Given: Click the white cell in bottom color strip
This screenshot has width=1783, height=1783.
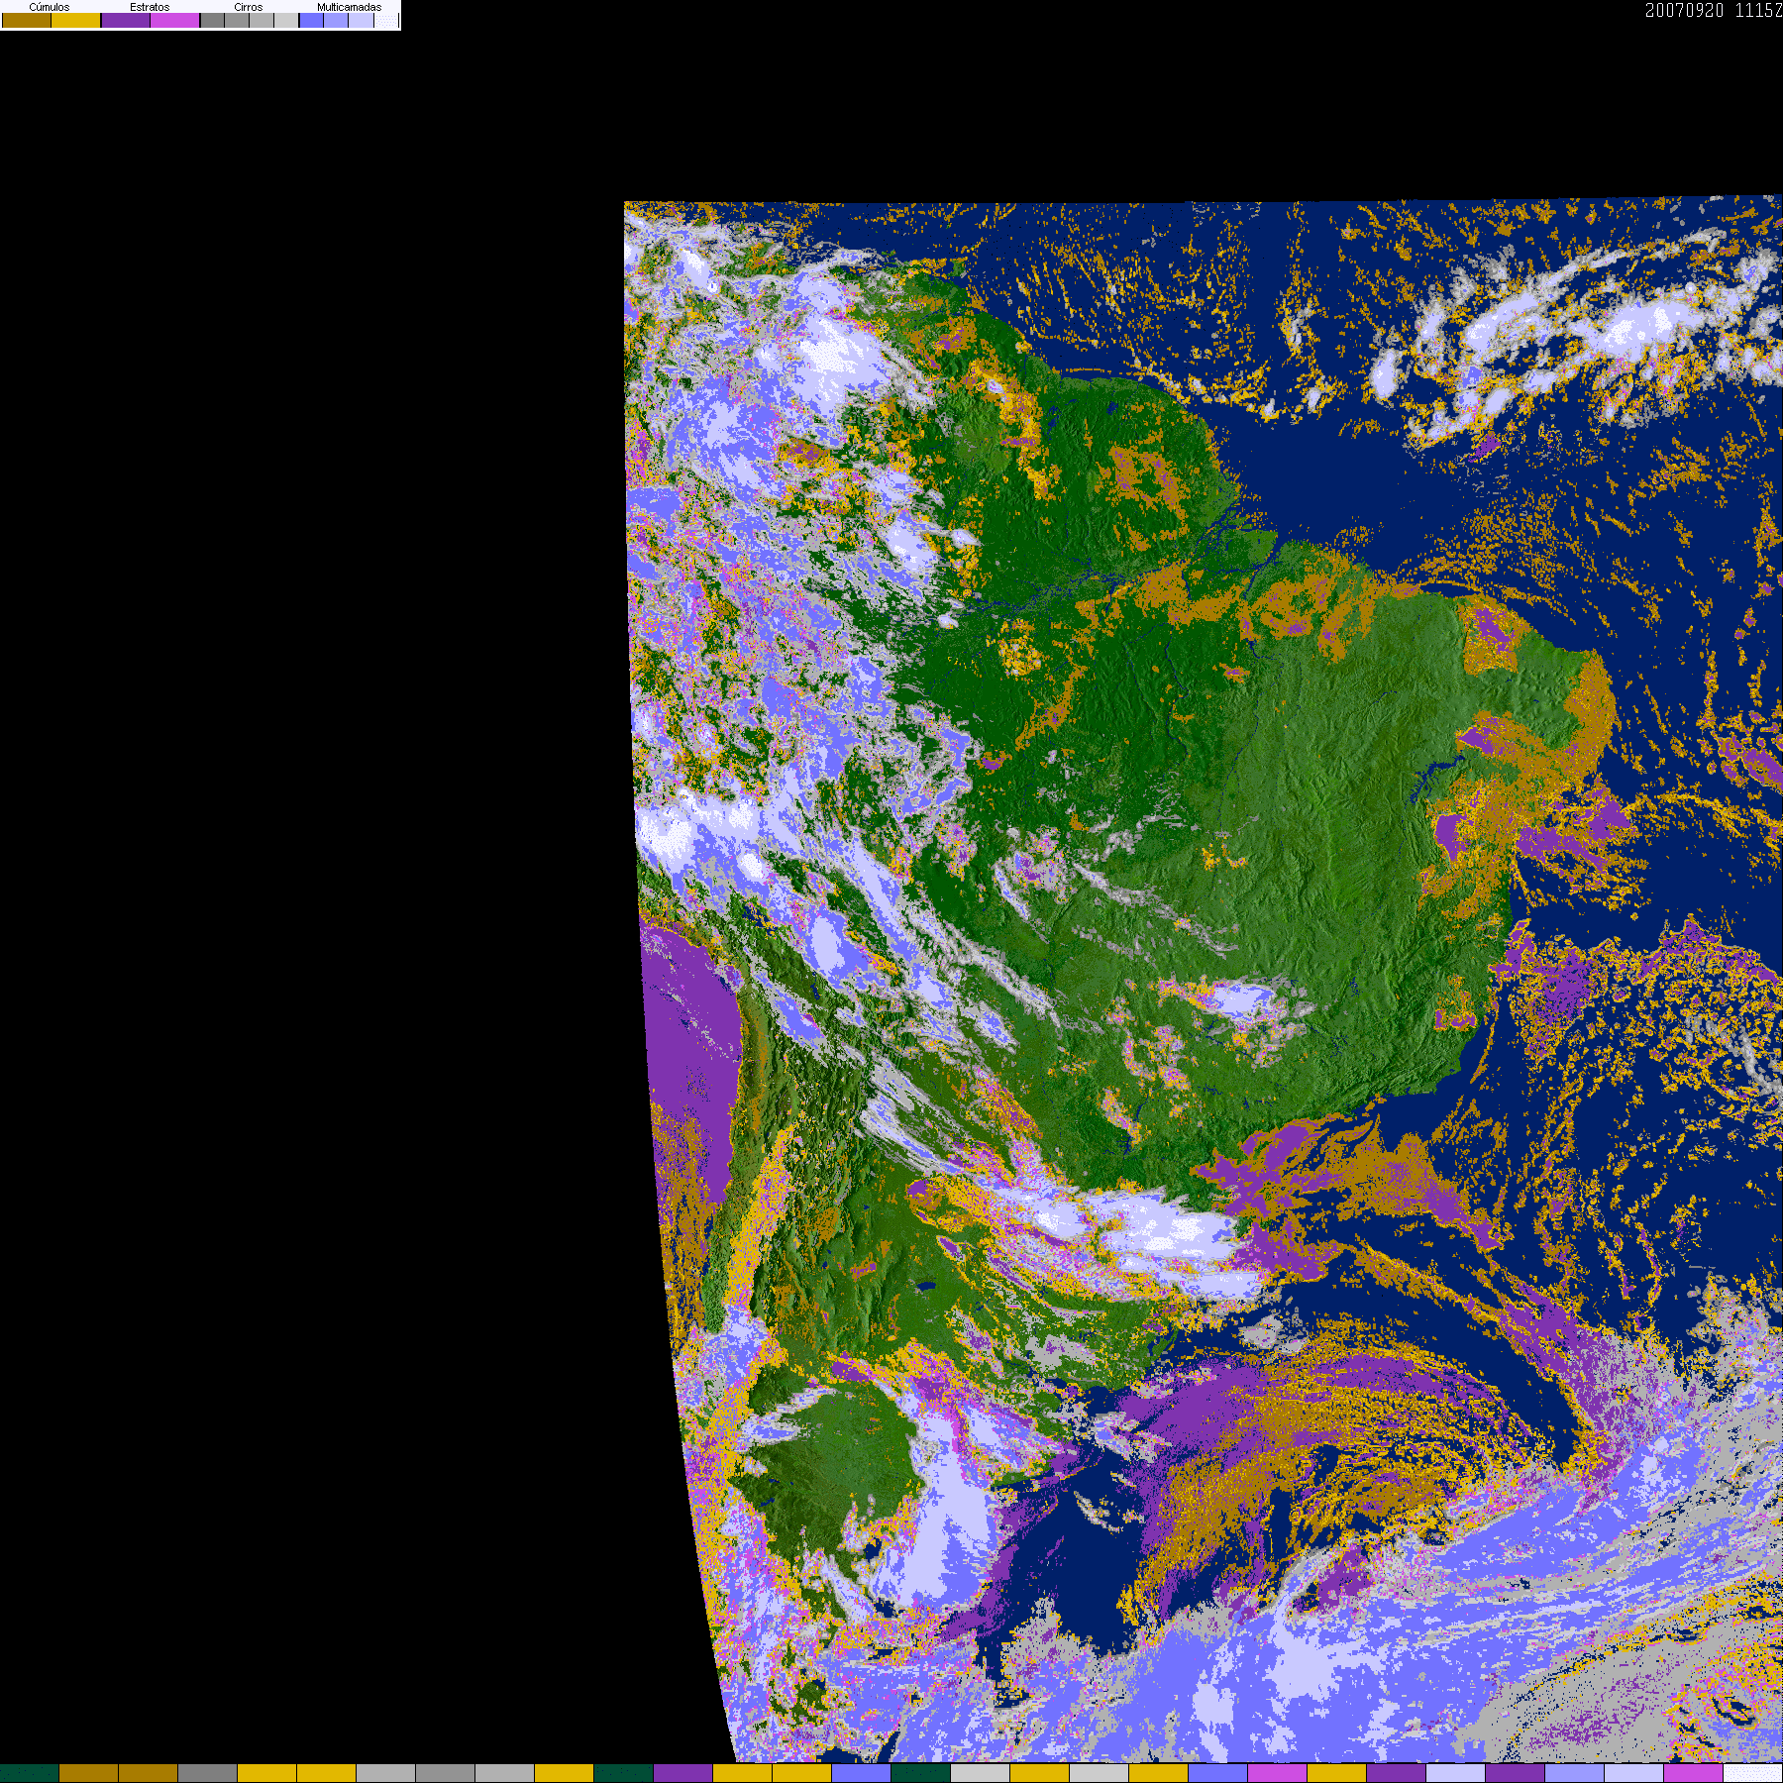Looking at the screenshot, I should [1752, 1773].
